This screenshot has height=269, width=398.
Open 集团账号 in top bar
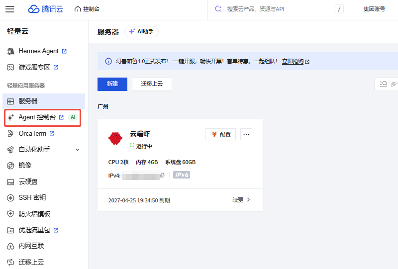(374, 9)
